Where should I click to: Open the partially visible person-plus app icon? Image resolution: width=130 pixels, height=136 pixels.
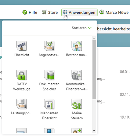point(77,131)
